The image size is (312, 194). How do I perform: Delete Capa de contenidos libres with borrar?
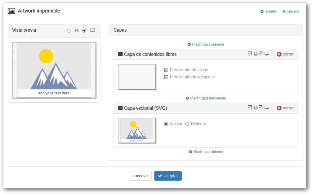tap(285, 54)
